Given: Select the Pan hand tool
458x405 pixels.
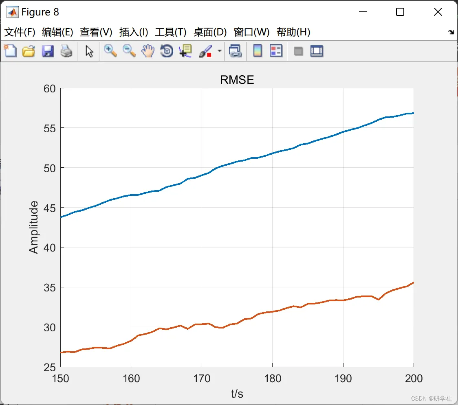Looking at the screenshot, I should [148, 51].
